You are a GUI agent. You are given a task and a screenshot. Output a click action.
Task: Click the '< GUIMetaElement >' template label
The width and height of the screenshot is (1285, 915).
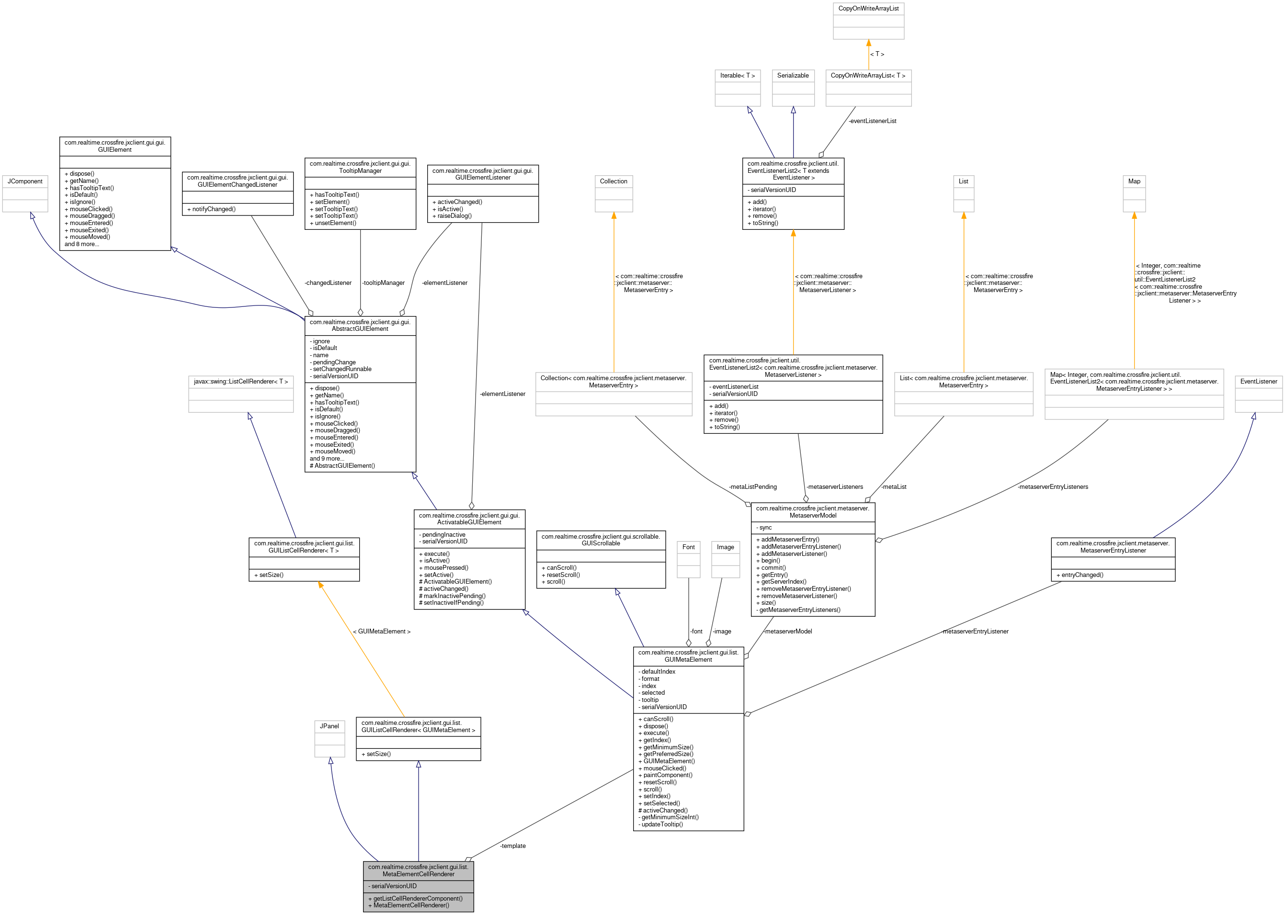[382, 631]
